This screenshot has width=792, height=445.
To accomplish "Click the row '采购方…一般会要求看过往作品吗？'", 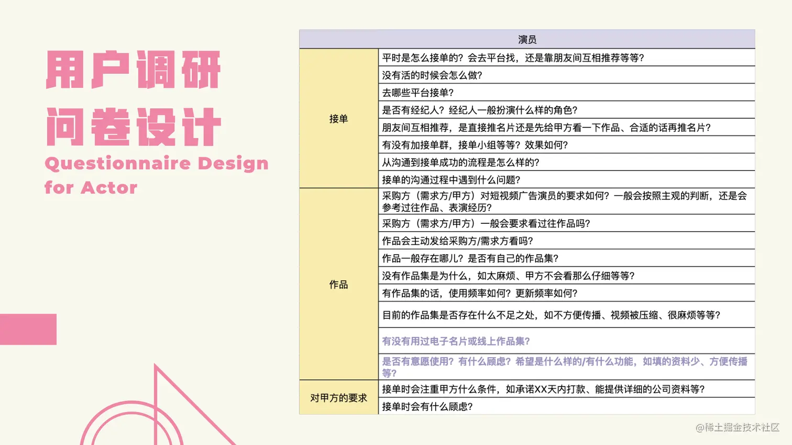I will 567,223.
